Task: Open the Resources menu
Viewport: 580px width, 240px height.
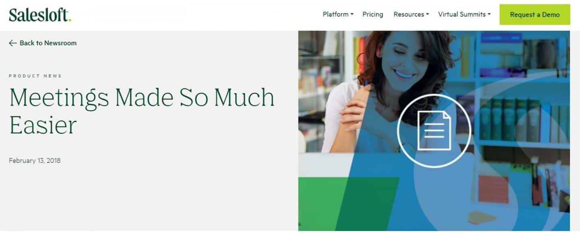Action: [x=411, y=14]
